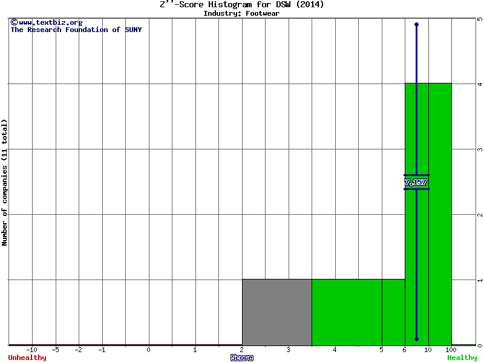Click the right y-axis tick label 3
Image resolution: width=484 pixels, height=363 pixels.
click(x=480, y=149)
